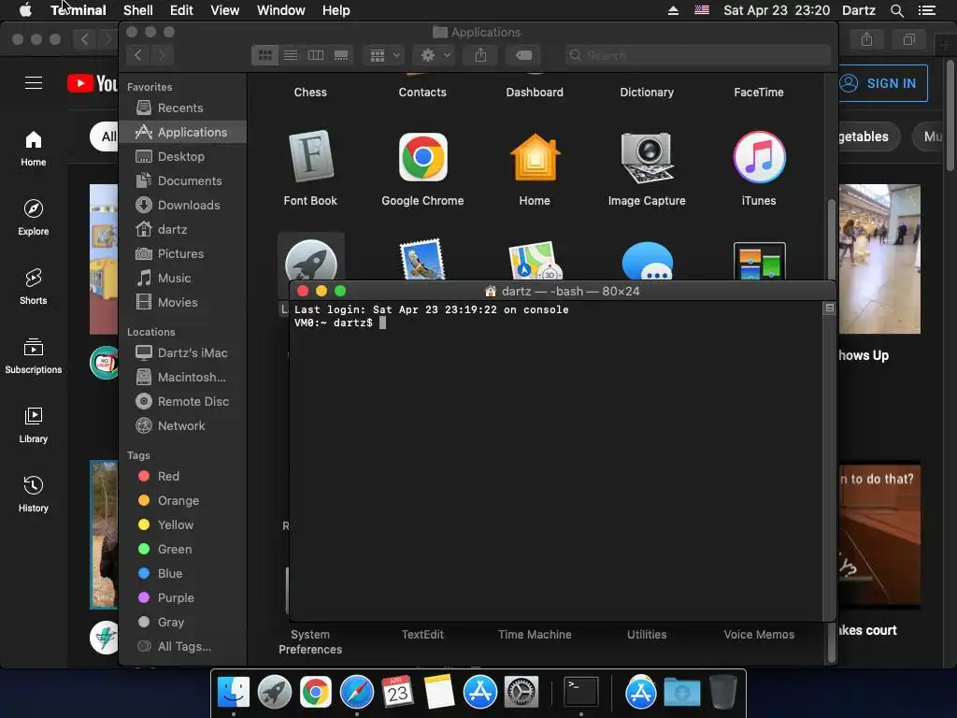Select the Mail stamp icon in Finder
Screen dimensions: 957x718
tap(422, 260)
